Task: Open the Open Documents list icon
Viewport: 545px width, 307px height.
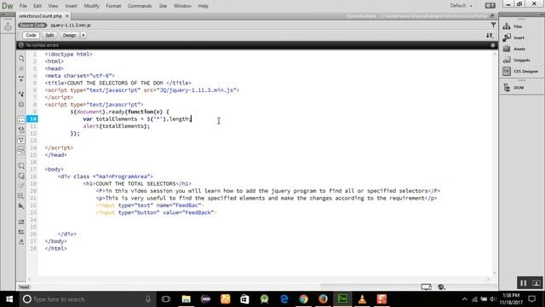Action: tap(21, 59)
